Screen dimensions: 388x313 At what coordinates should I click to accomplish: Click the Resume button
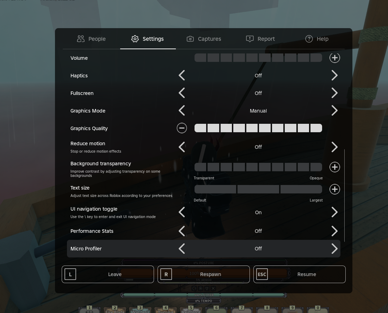(300, 274)
